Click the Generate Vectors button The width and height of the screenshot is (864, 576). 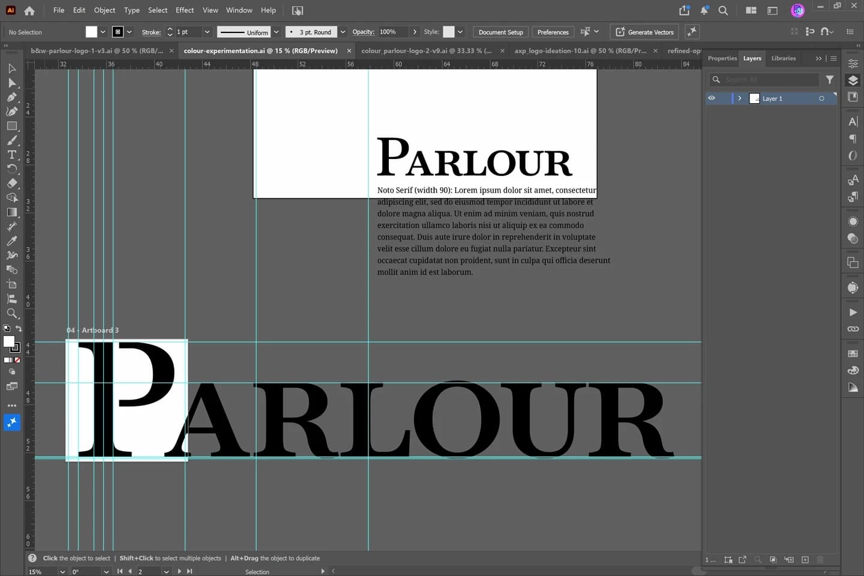coord(644,32)
